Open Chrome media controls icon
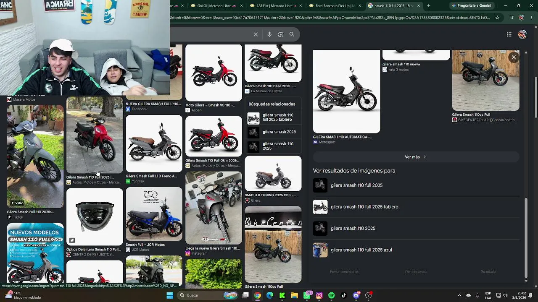 (x=511, y=18)
